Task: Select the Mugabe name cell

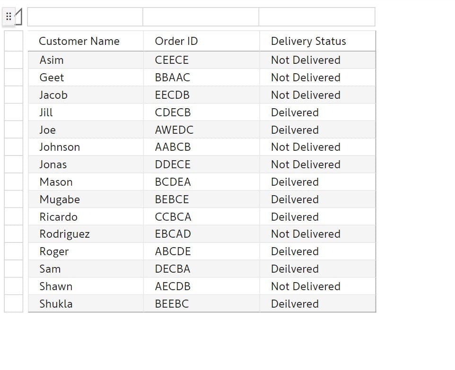Action: coord(86,199)
